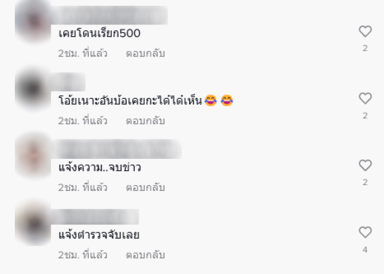This screenshot has width=384, height=274.
Task: Open avatar of laughing-emoji commenter
Action: pos(33,89)
